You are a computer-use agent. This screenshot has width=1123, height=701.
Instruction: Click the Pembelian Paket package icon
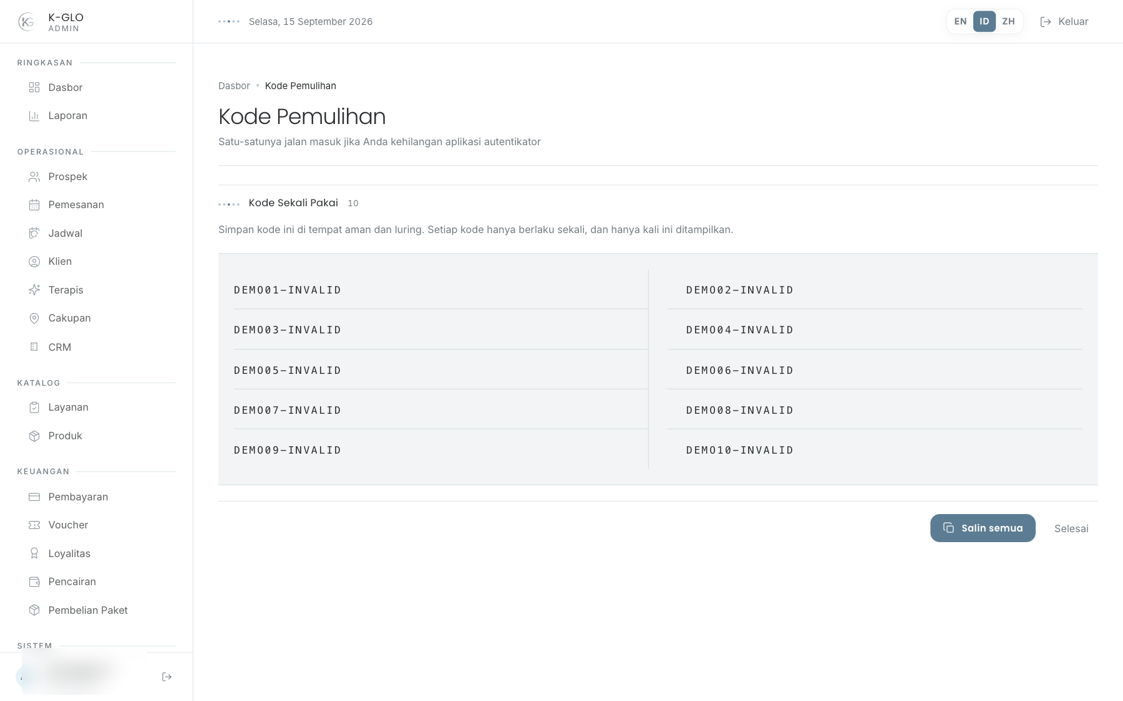point(34,610)
